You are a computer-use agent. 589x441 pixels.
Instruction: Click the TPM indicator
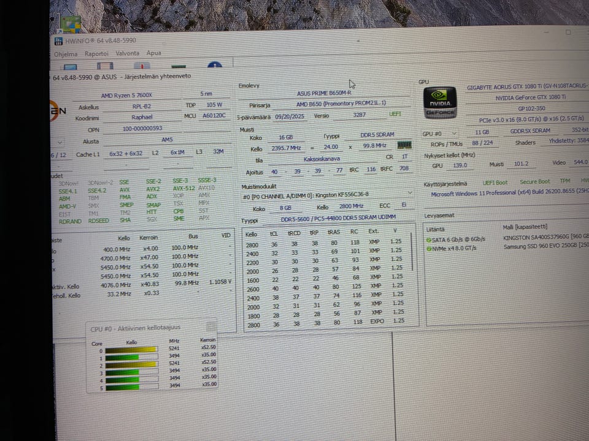pos(564,181)
